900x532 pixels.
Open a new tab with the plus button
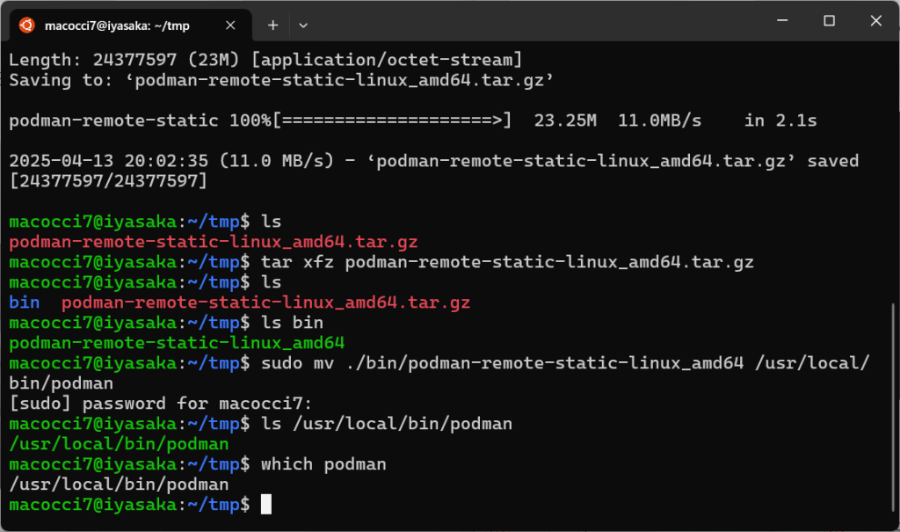coord(272,26)
